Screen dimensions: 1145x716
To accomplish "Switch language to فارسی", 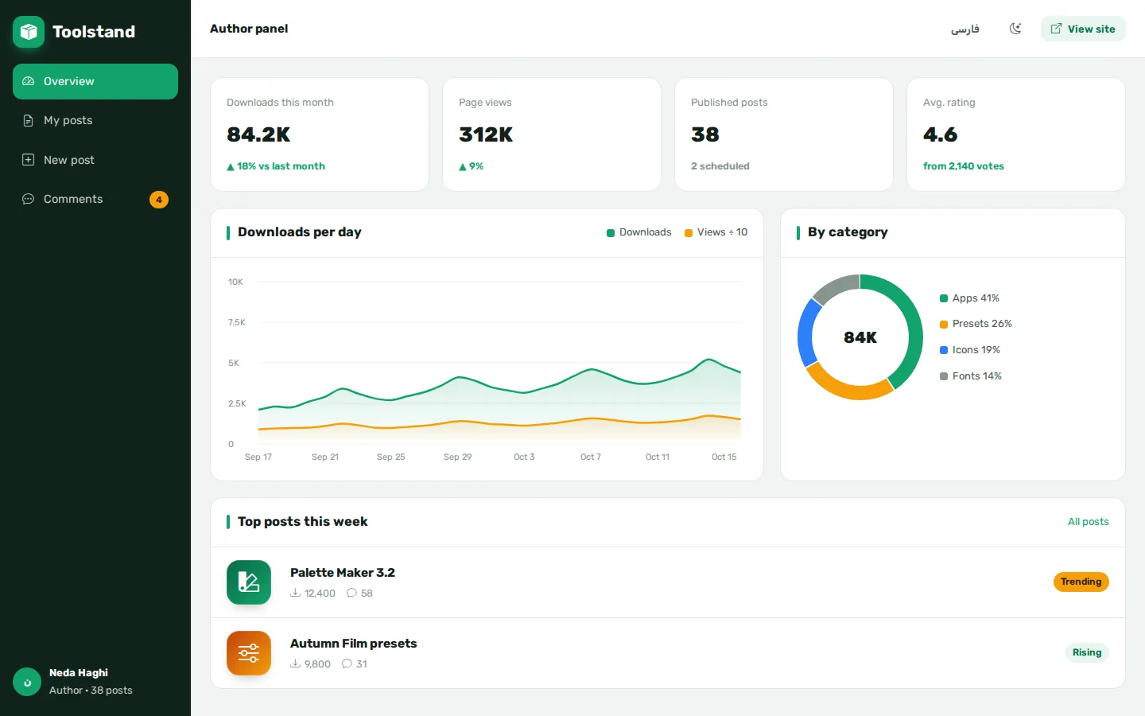I will coord(965,29).
